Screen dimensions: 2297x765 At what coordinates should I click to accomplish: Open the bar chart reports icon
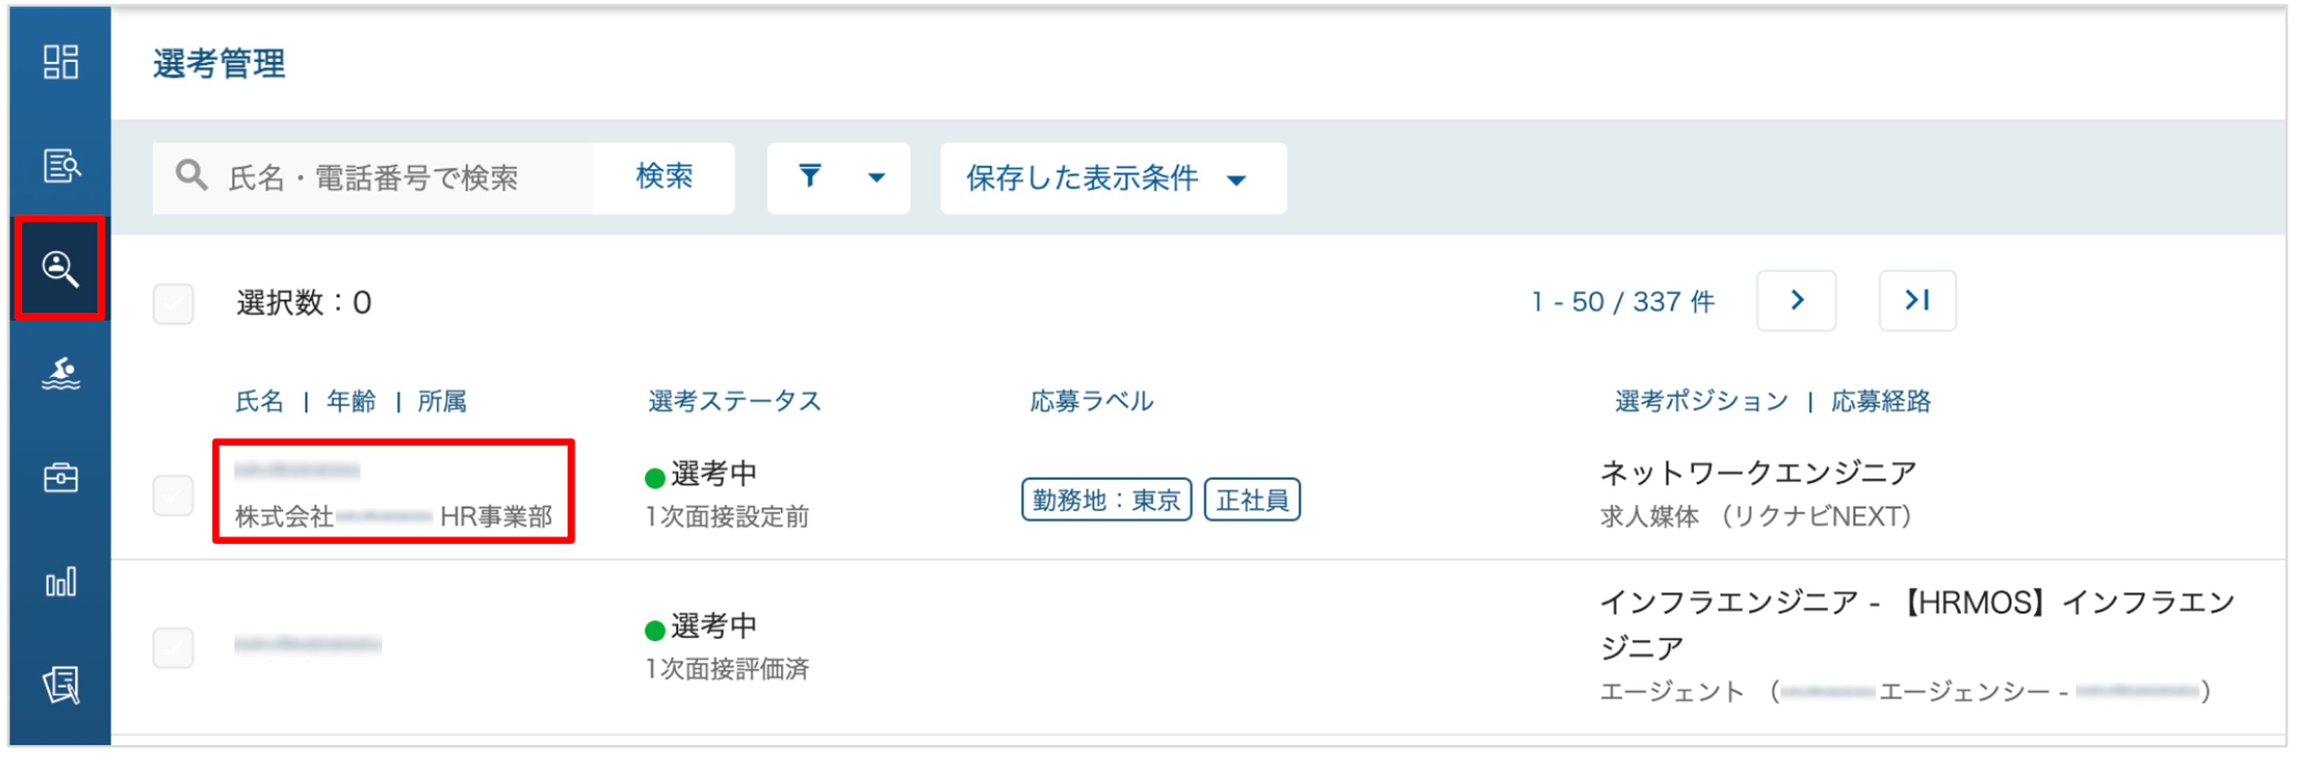tap(61, 582)
